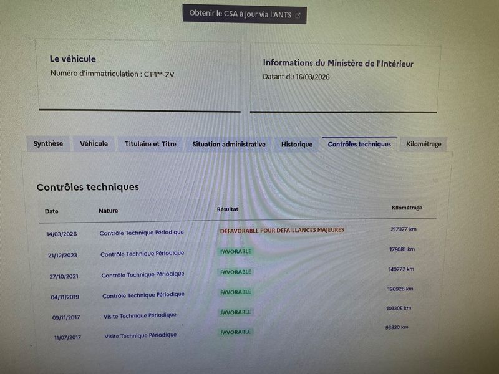Switch to the Synthèse tab
Viewport: 499px width, 374px height.
point(48,144)
